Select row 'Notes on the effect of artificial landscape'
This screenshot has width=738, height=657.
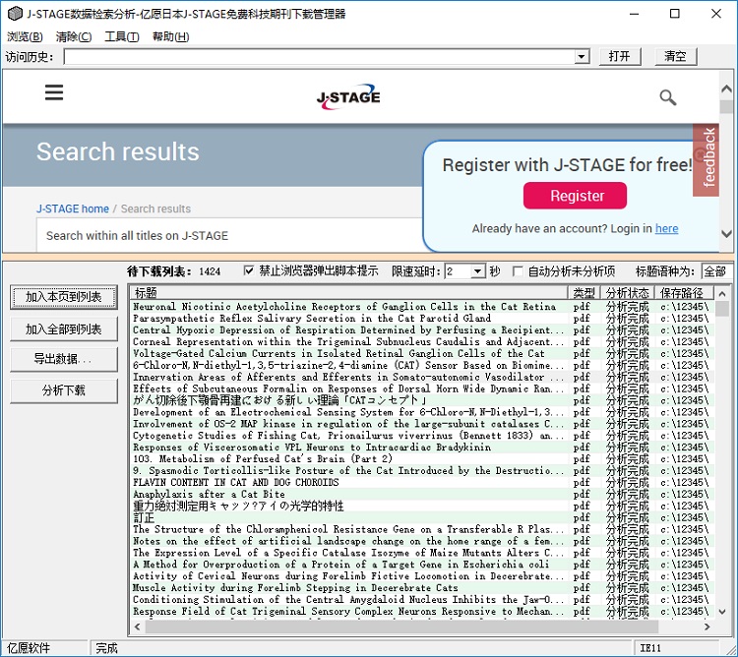pyautogui.click(x=422, y=541)
